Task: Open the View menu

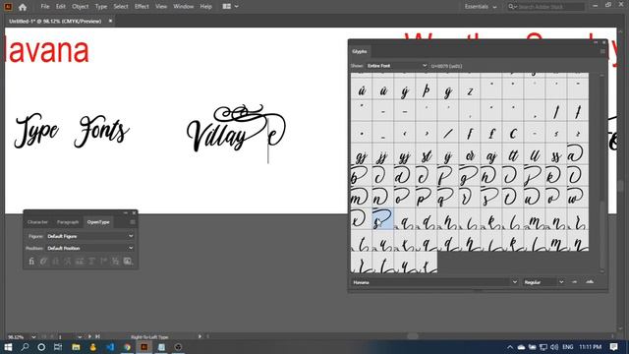Action: point(161,7)
